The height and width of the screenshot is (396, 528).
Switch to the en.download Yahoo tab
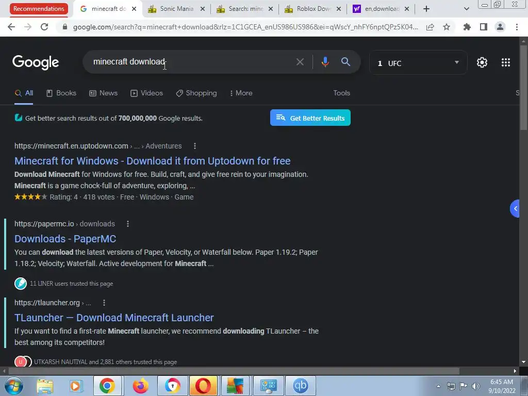point(381,9)
